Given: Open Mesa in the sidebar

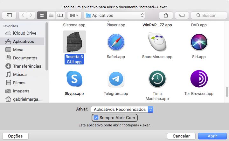Looking at the screenshot, I should pos(22,50).
